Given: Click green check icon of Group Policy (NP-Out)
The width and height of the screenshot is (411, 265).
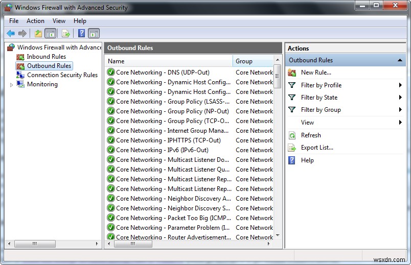Looking at the screenshot, I should (x=111, y=111).
